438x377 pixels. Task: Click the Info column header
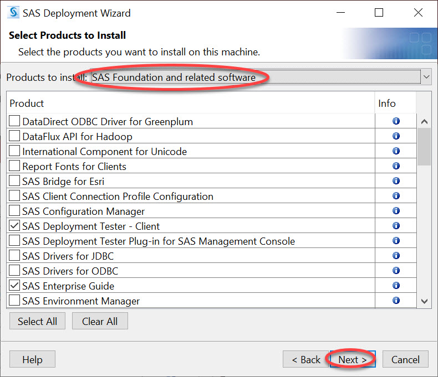pos(395,103)
